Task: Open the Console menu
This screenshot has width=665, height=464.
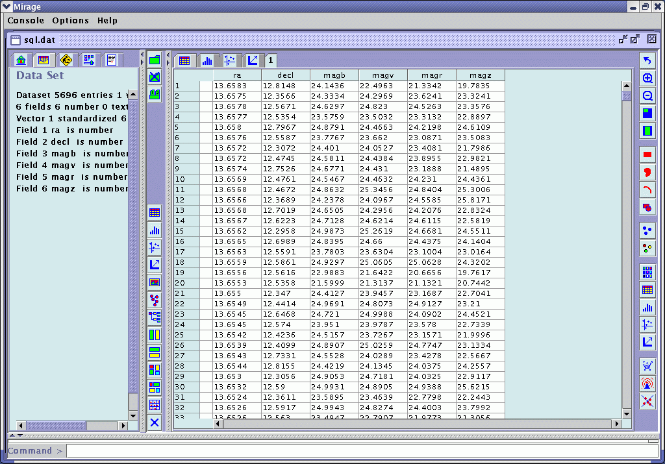Action: [x=26, y=21]
